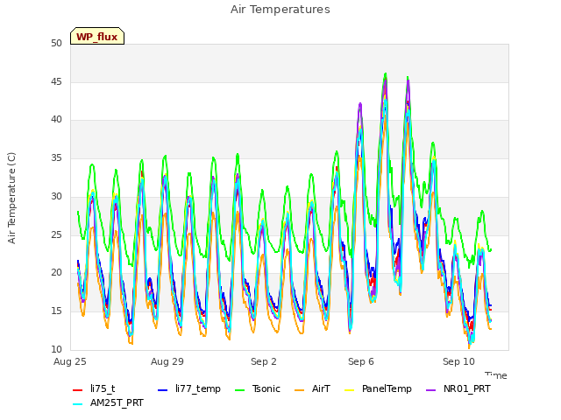Click the yellow PanelTemp legend swatch
This screenshot has height=420, width=561.
click(x=349, y=390)
